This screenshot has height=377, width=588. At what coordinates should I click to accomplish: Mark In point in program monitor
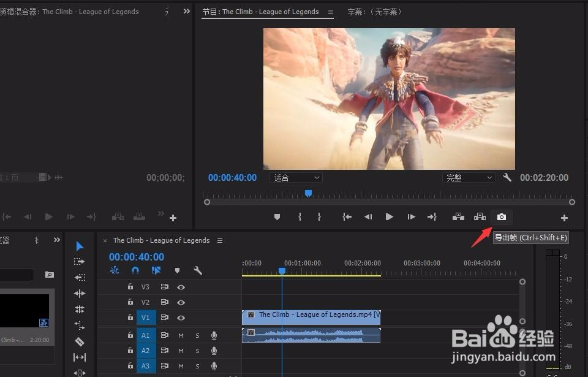click(300, 217)
